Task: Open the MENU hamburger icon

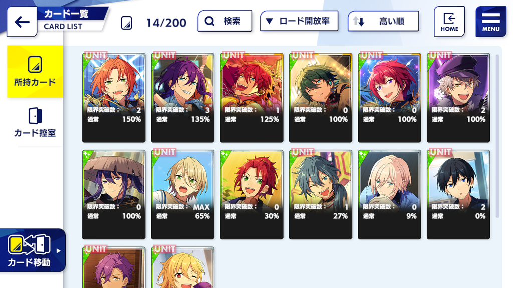Action: click(x=491, y=22)
